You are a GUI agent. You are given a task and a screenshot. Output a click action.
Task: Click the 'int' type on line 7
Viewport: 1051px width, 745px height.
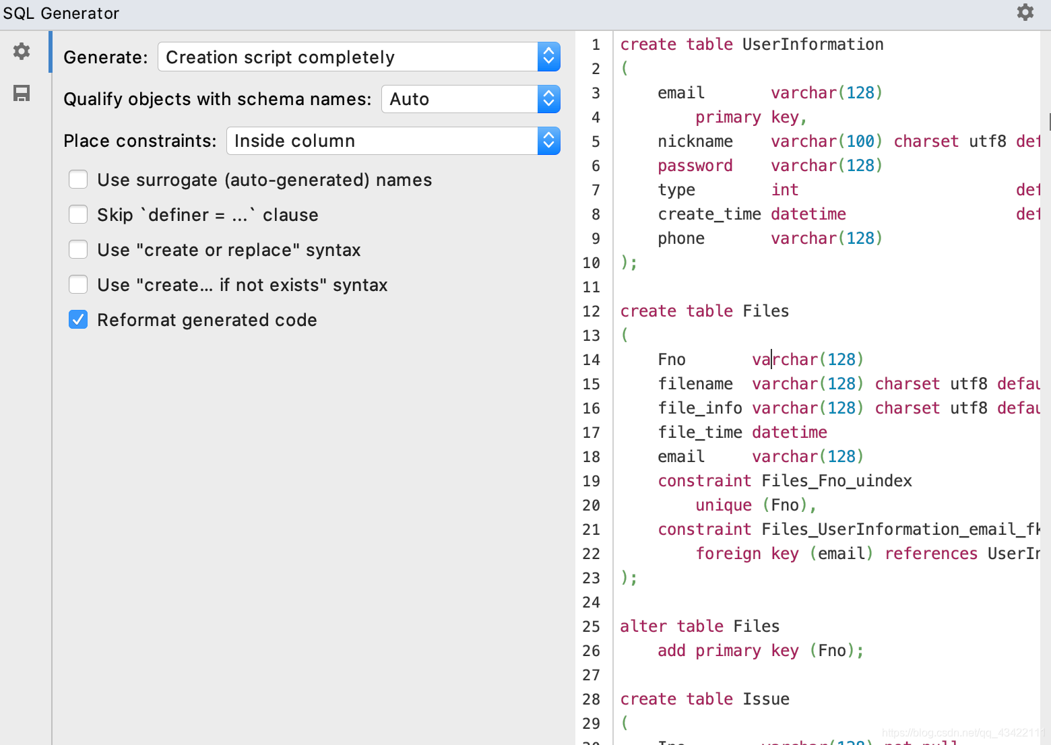click(x=785, y=190)
